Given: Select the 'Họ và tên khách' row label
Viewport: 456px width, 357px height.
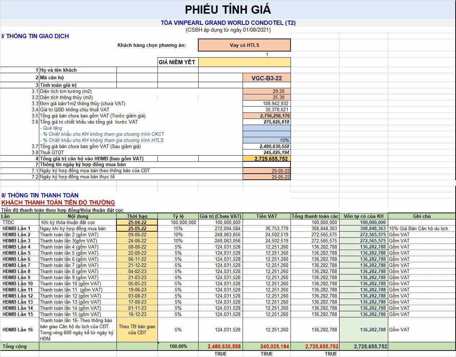Looking at the screenshot, I should click(58, 70).
